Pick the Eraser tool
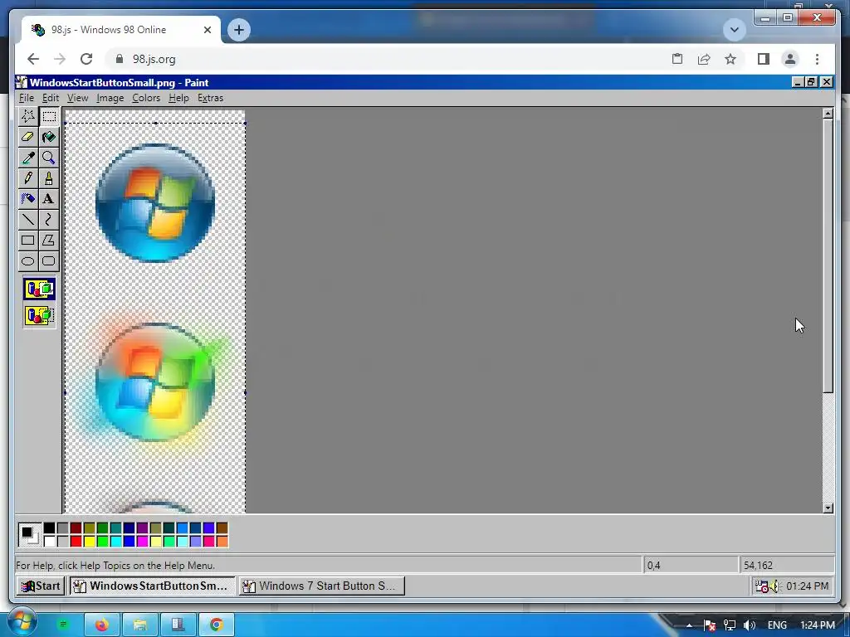 [x=27, y=137]
